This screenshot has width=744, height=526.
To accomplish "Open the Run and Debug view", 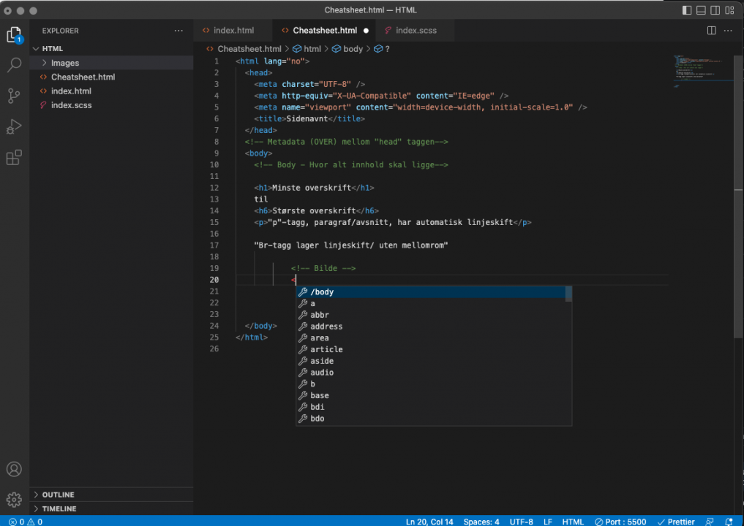I will [14, 126].
